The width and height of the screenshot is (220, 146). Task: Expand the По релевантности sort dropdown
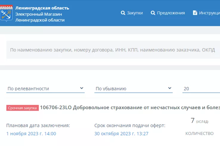(x=45, y=88)
